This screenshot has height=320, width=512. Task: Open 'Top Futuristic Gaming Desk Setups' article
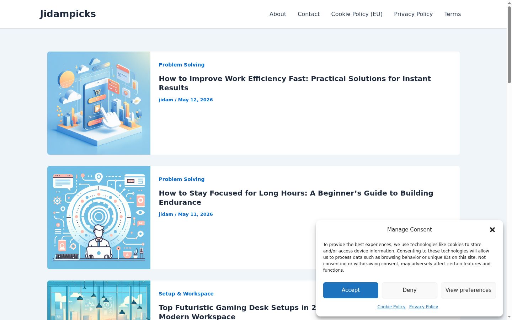(x=237, y=312)
